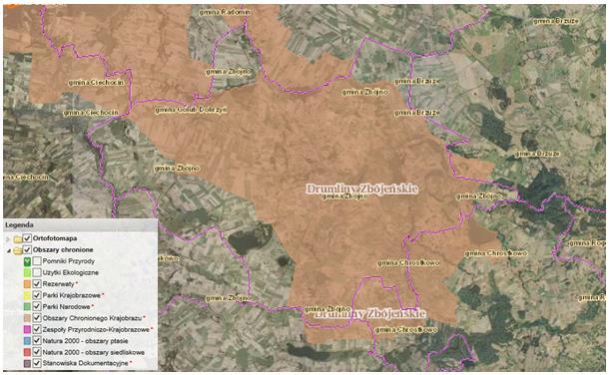Viewport: 609px width, 375px height.
Task: Select the Rezerwaty layer label
Action: [58, 284]
